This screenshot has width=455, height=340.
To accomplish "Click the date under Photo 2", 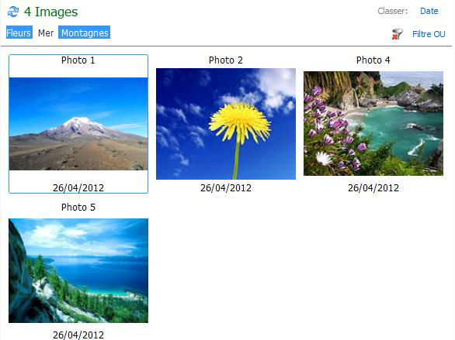I will point(226,187).
